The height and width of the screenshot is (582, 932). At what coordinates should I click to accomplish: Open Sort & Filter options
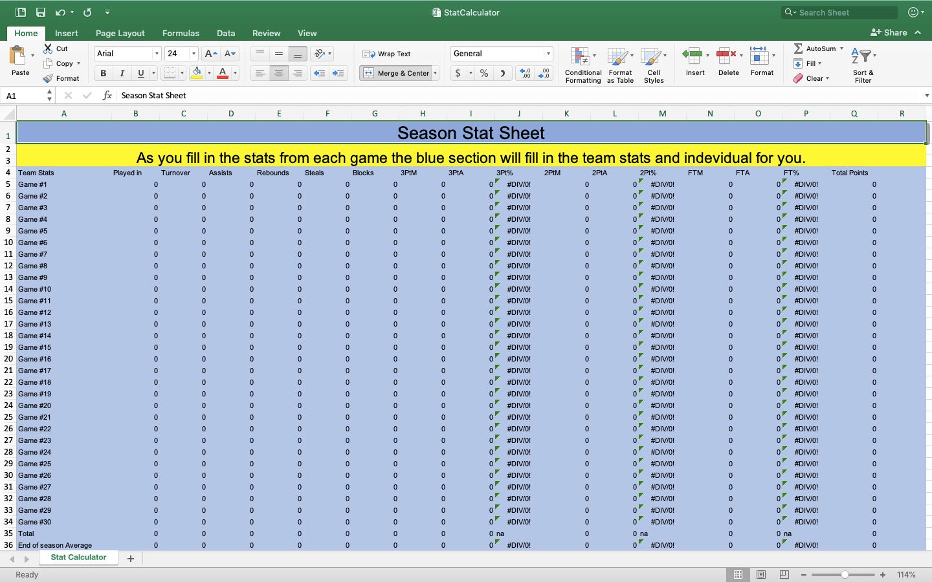click(863, 63)
